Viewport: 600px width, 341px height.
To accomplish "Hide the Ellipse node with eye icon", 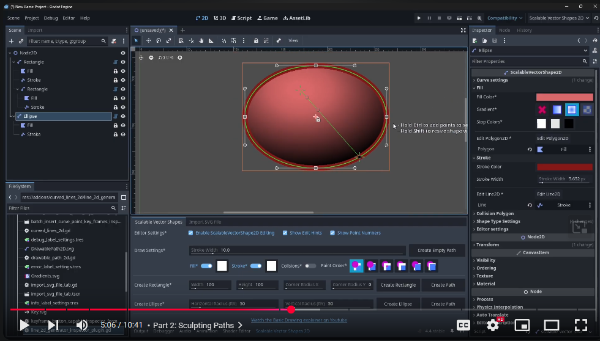I will pyautogui.click(x=123, y=116).
